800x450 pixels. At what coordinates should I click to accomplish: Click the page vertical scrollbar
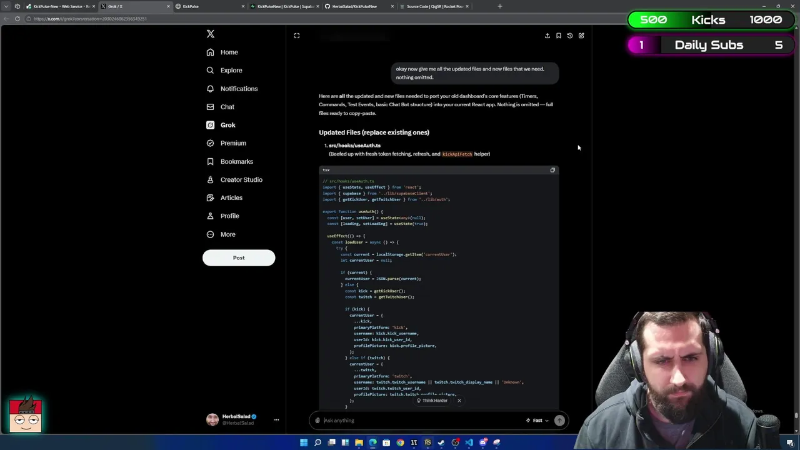point(796,415)
